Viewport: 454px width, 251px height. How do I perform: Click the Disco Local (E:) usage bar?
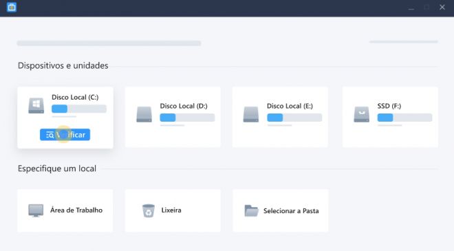[294, 118]
